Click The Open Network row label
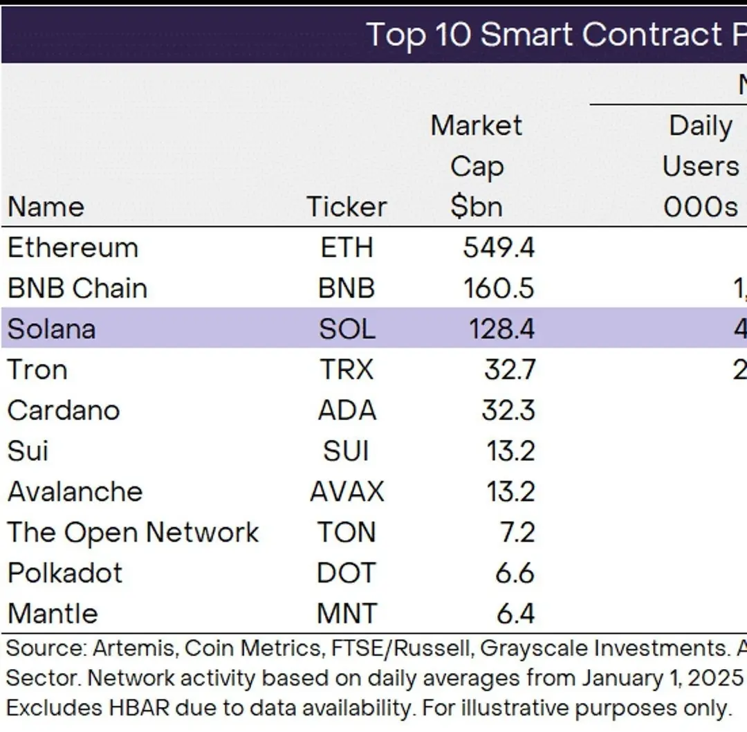 [133, 532]
